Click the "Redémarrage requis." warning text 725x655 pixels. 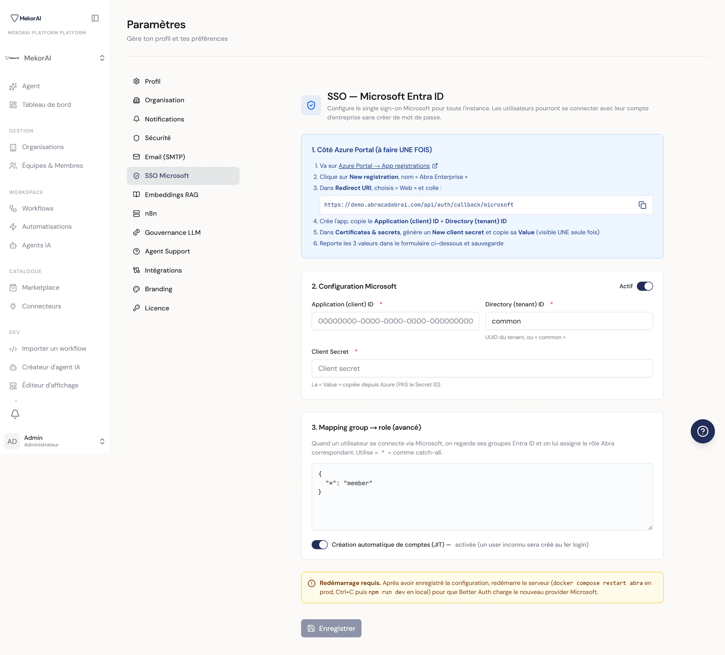pos(350,583)
